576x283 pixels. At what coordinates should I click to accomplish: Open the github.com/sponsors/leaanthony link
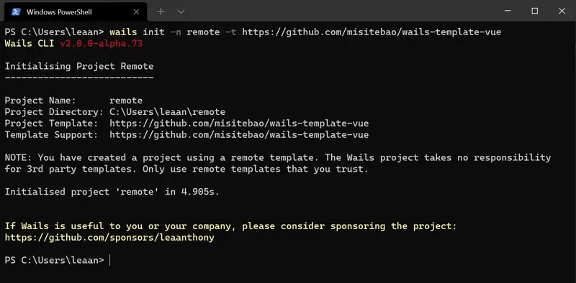point(109,238)
